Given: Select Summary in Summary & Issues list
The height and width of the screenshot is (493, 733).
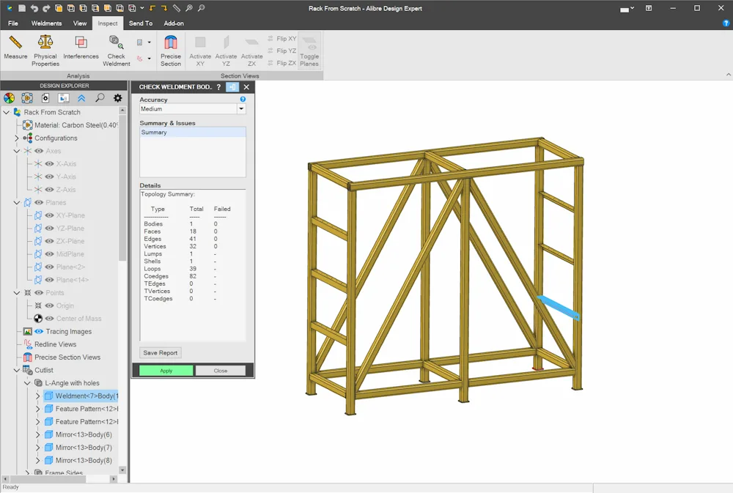Looking at the screenshot, I should (x=193, y=133).
